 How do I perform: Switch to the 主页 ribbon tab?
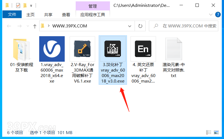click(30, 15)
